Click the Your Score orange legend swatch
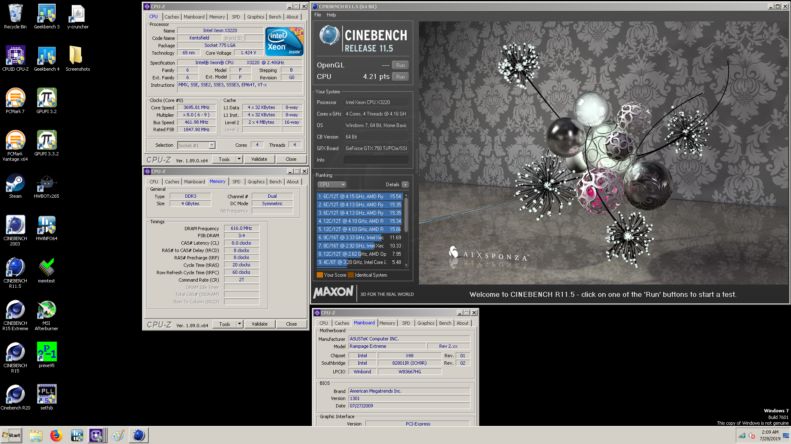The image size is (791, 444). pyautogui.click(x=320, y=275)
